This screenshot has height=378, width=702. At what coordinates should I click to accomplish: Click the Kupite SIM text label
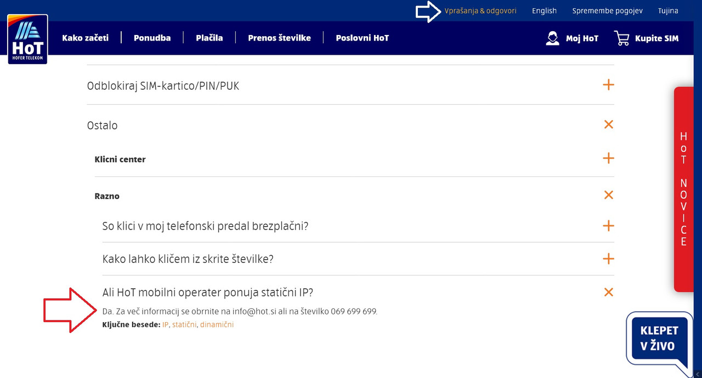coord(656,38)
